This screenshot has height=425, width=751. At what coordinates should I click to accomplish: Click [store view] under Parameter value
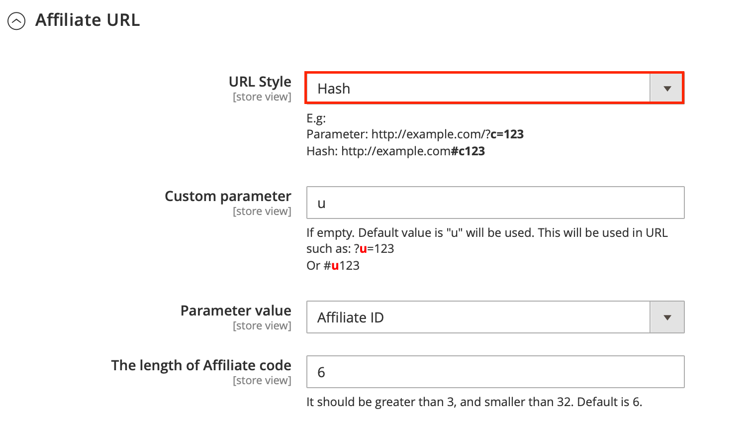point(262,325)
